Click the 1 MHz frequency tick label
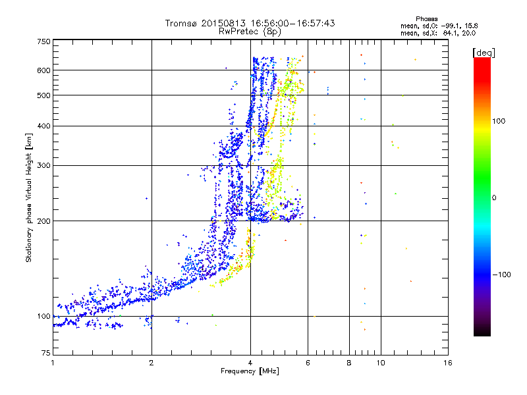527x395 pixels. tap(53, 363)
